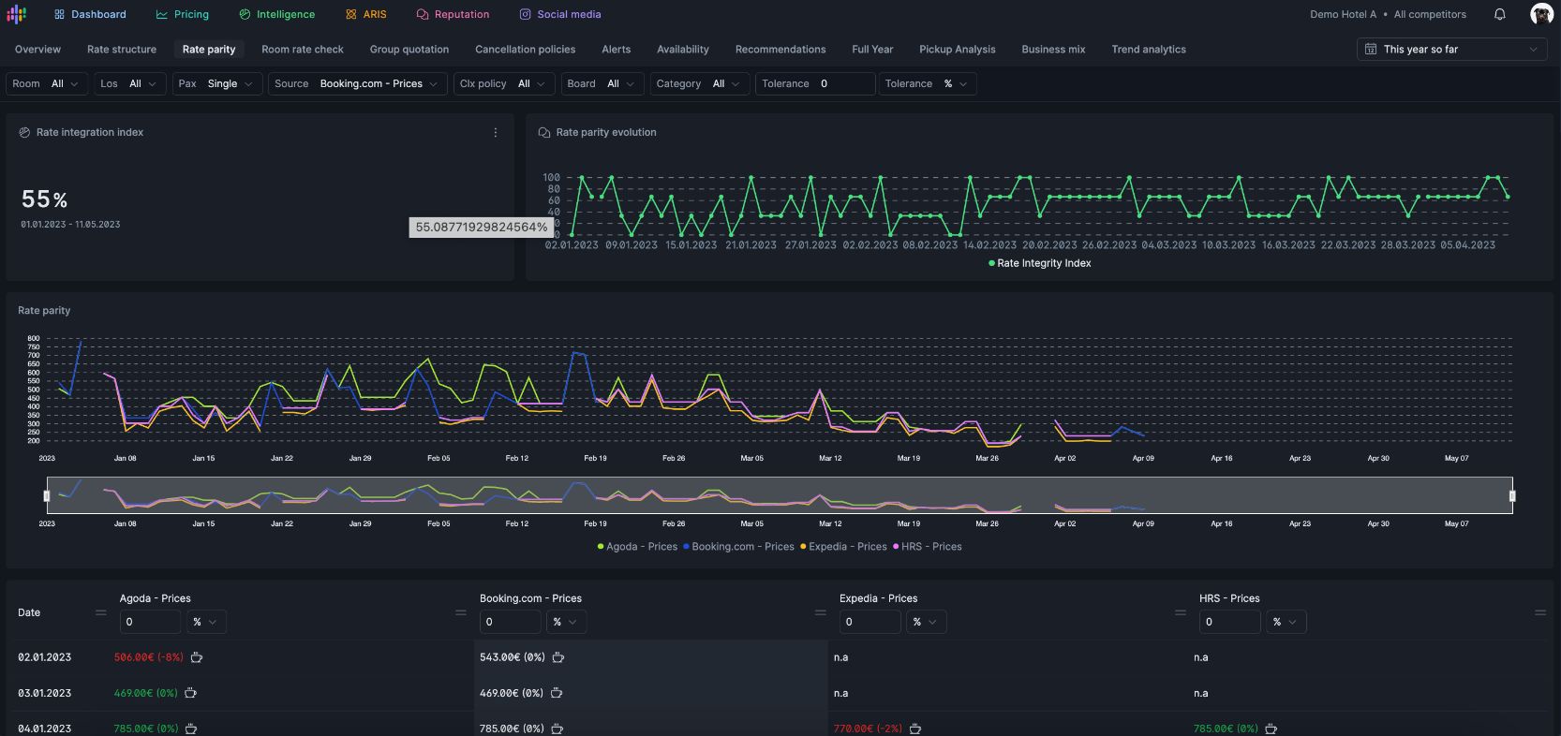Screen dimensions: 1561x736
Task: Click breakfast cup icon for Agoda 02.01.2023
Action: point(197,657)
